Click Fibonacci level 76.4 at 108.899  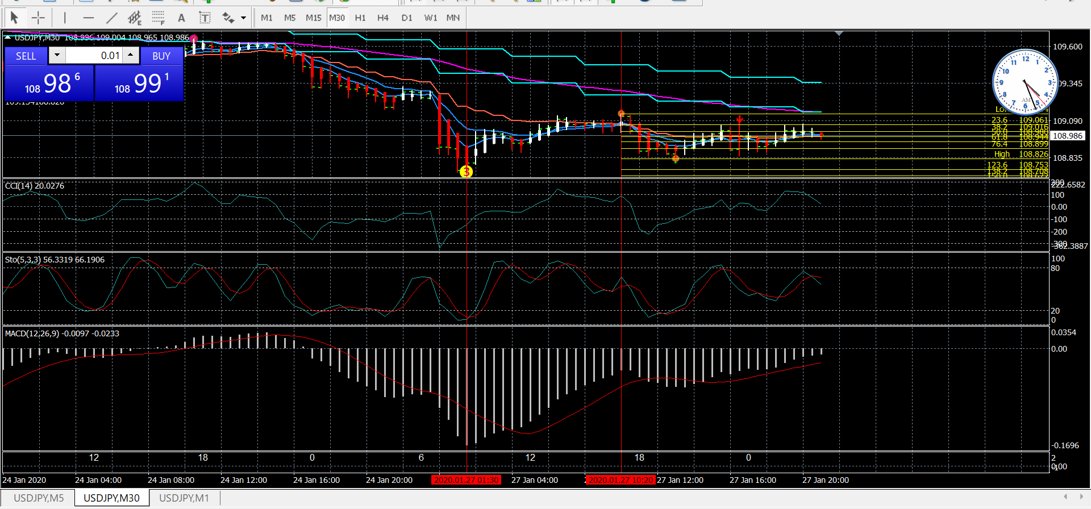pyautogui.click(x=1019, y=144)
